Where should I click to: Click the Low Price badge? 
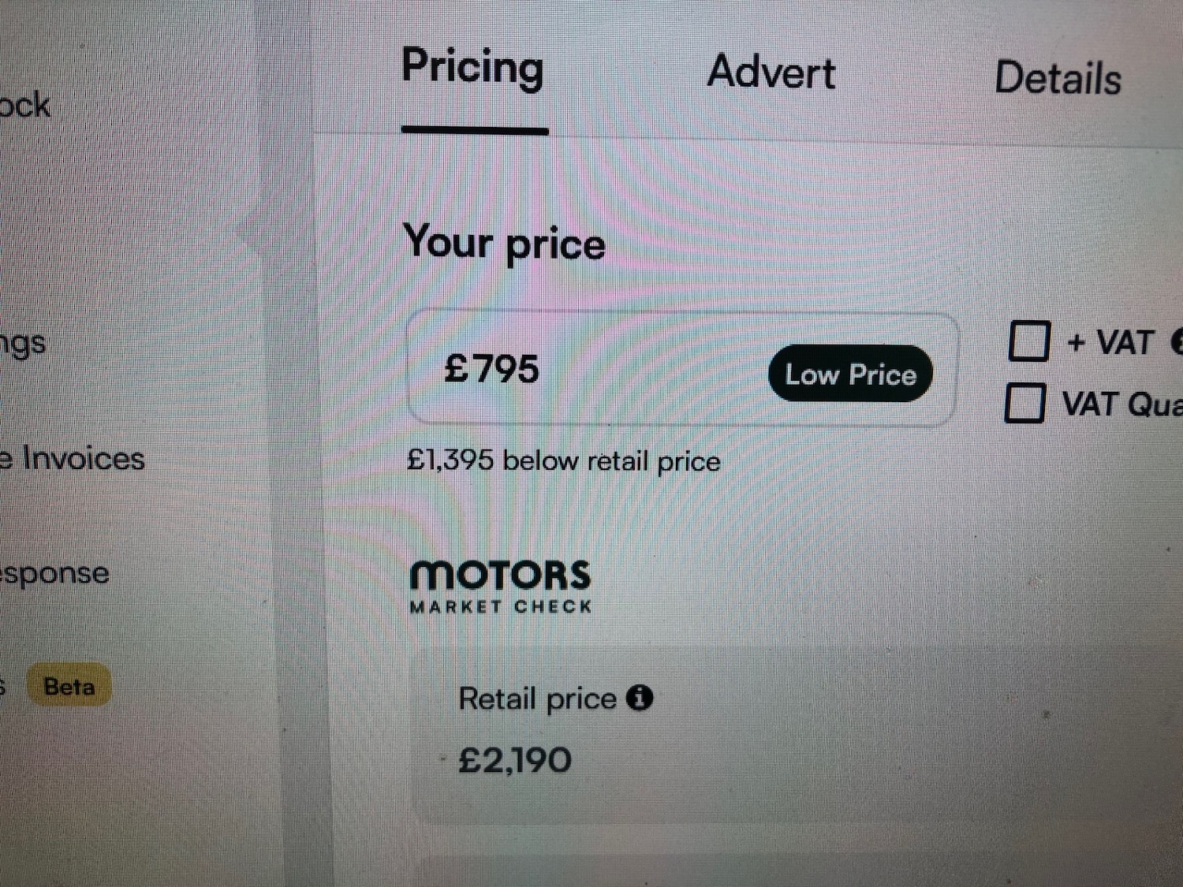pos(850,374)
